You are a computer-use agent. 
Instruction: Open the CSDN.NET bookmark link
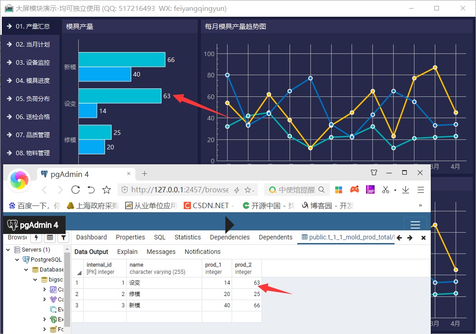tap(209, 205)
